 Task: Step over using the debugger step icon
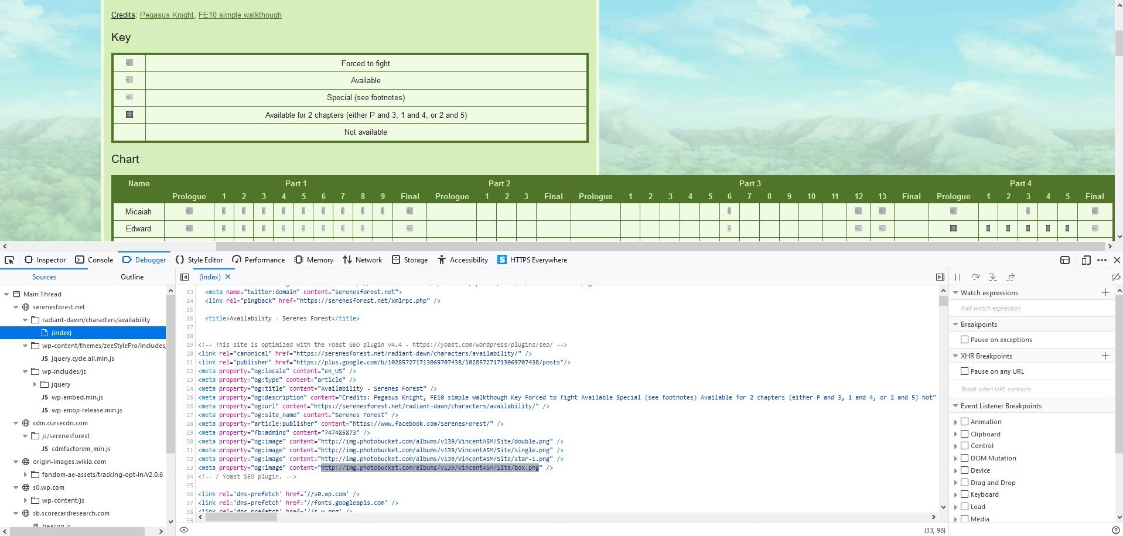coord(975,276)
